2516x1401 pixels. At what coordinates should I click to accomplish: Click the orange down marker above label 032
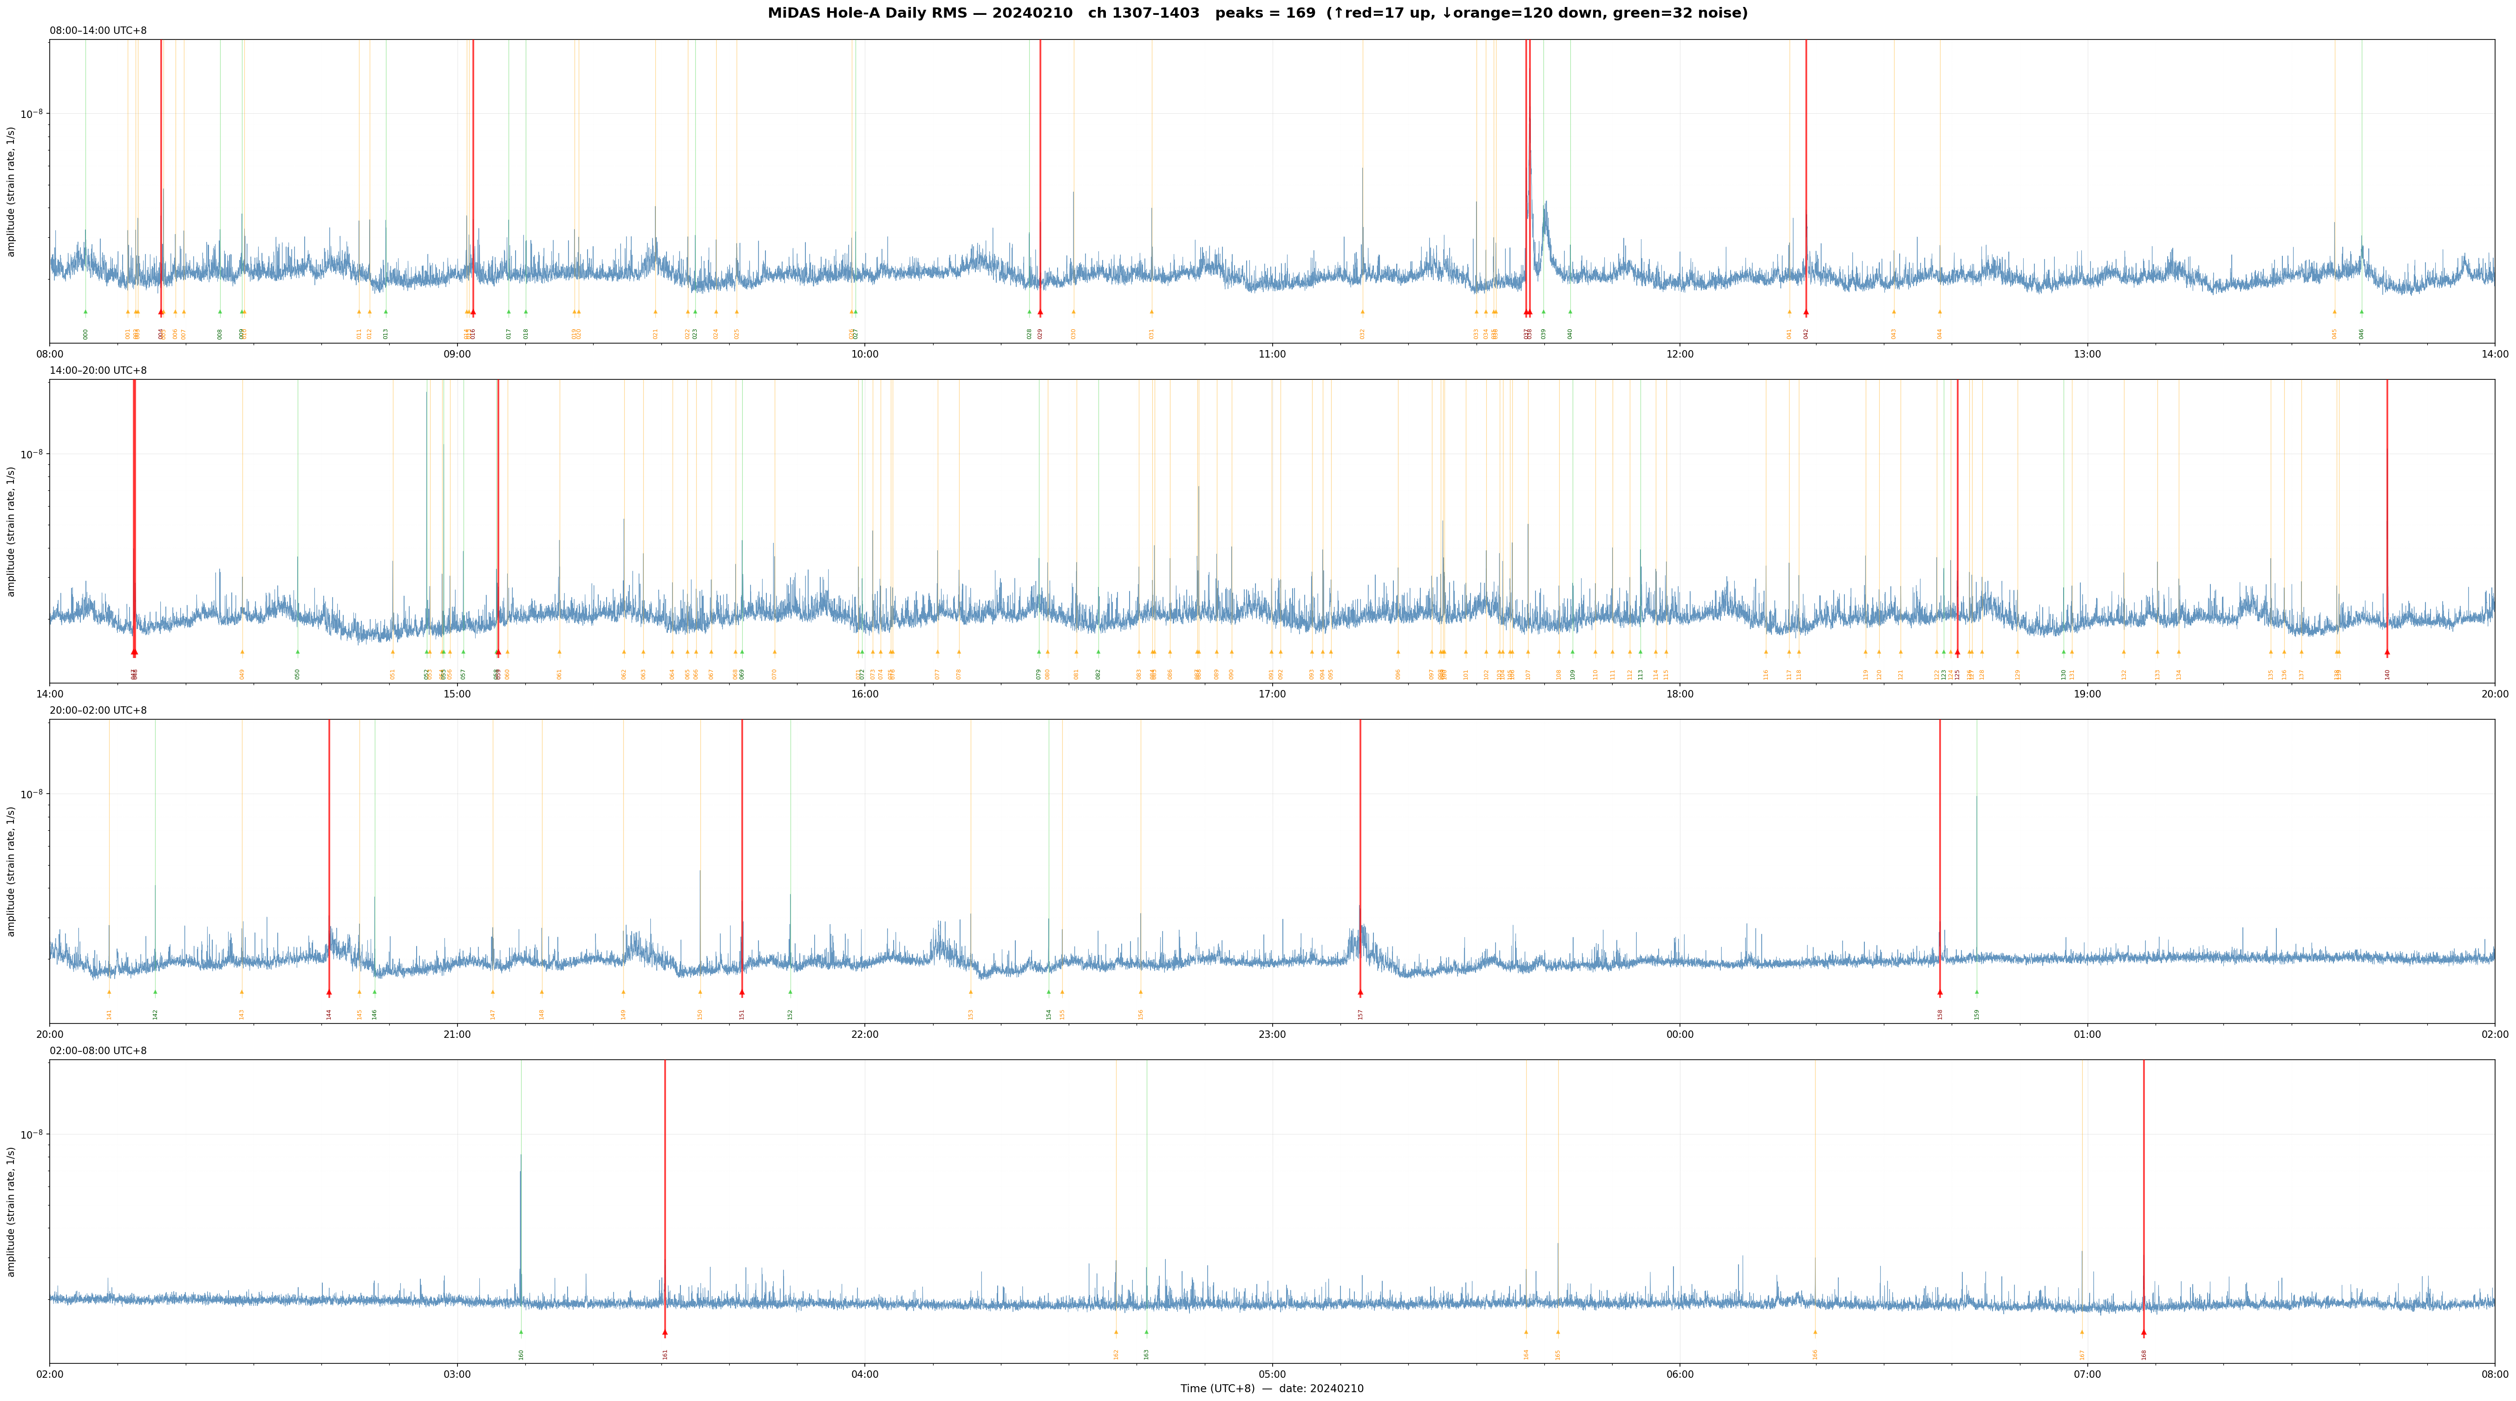1363,313
